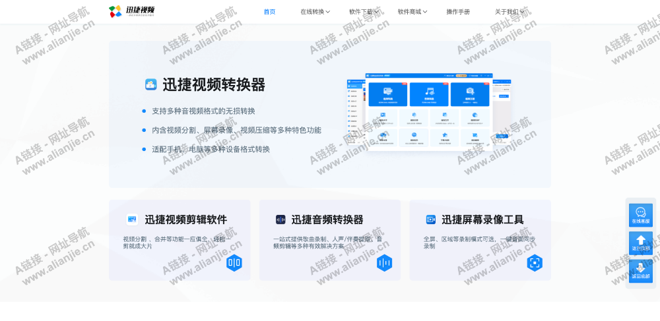Click the 迅捷视频剪辑软件 film icon
This screenshot has width=660, height=321.
(132, 219)
